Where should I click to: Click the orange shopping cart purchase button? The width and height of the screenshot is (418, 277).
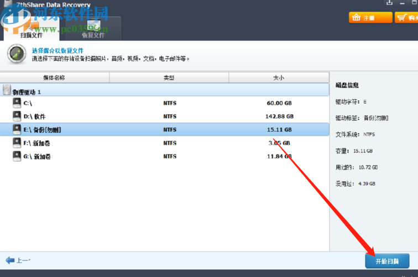click(x=406, y=18)
